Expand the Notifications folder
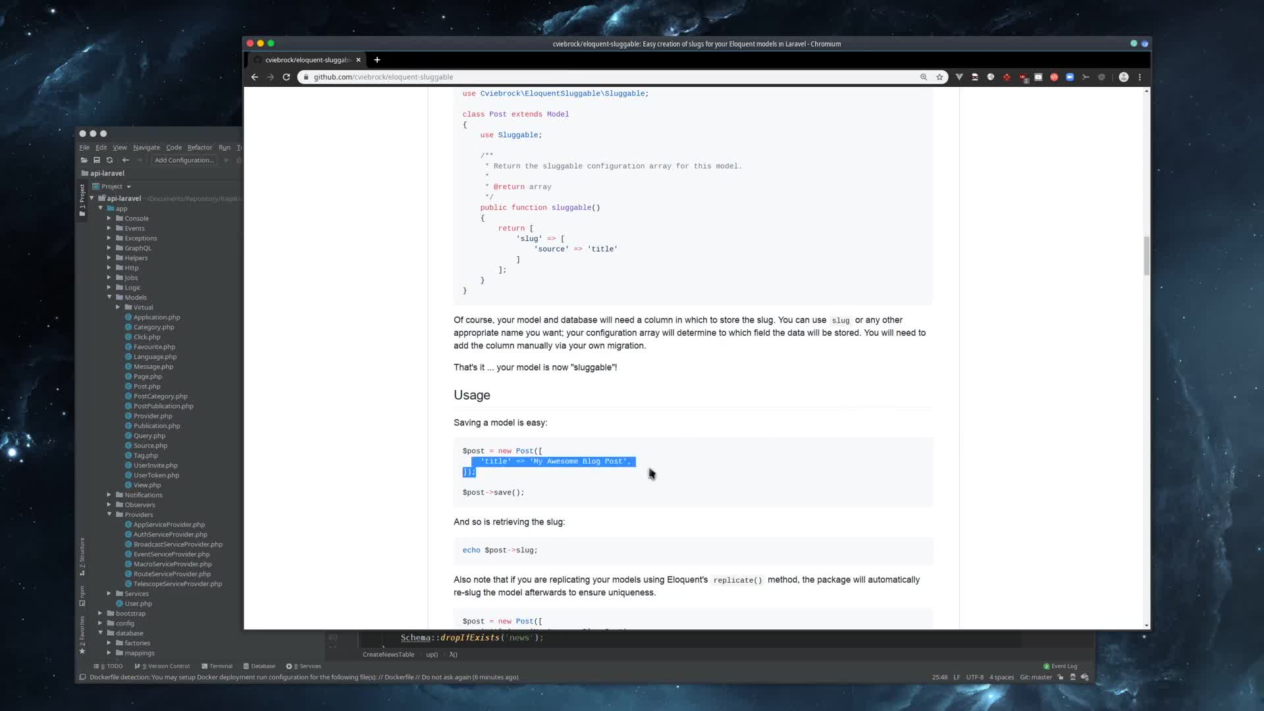 (109, 494)
